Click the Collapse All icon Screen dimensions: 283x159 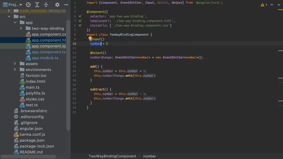coord(46,5)
